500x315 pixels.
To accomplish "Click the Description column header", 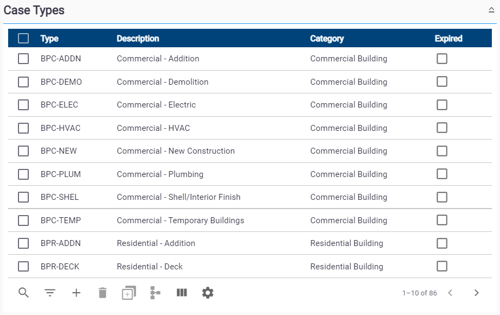I will point(138,39).
